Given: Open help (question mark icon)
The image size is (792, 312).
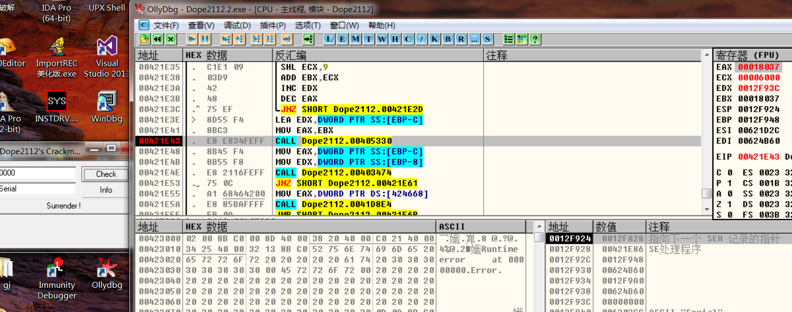Looking at the screenshot, I should (x=535, y=39).
